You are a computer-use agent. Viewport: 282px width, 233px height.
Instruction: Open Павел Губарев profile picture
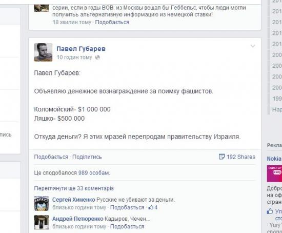pos(43,52)
